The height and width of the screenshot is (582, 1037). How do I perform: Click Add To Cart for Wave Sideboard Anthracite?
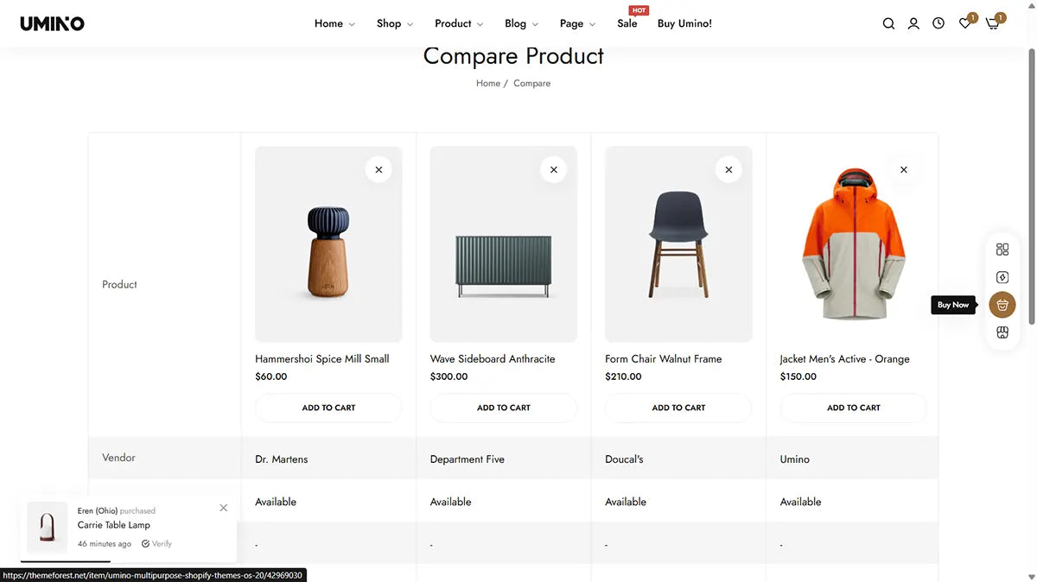(x=503, y=407)
